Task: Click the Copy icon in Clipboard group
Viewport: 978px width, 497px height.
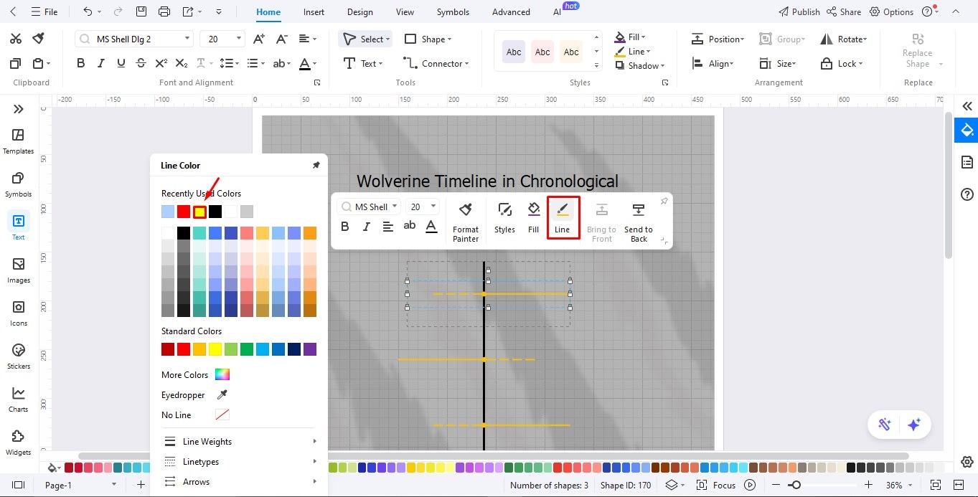Action: click(16, 63)
